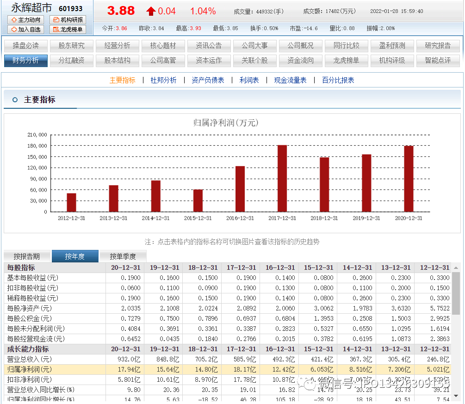
Task: Go to 资金流向 tab
Action: point(301,61)
